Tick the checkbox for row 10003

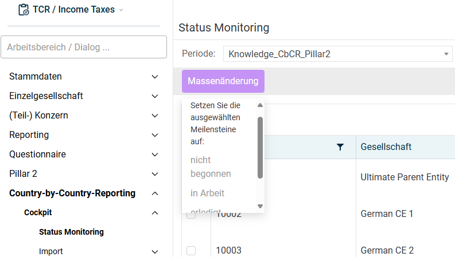point(191,251)
